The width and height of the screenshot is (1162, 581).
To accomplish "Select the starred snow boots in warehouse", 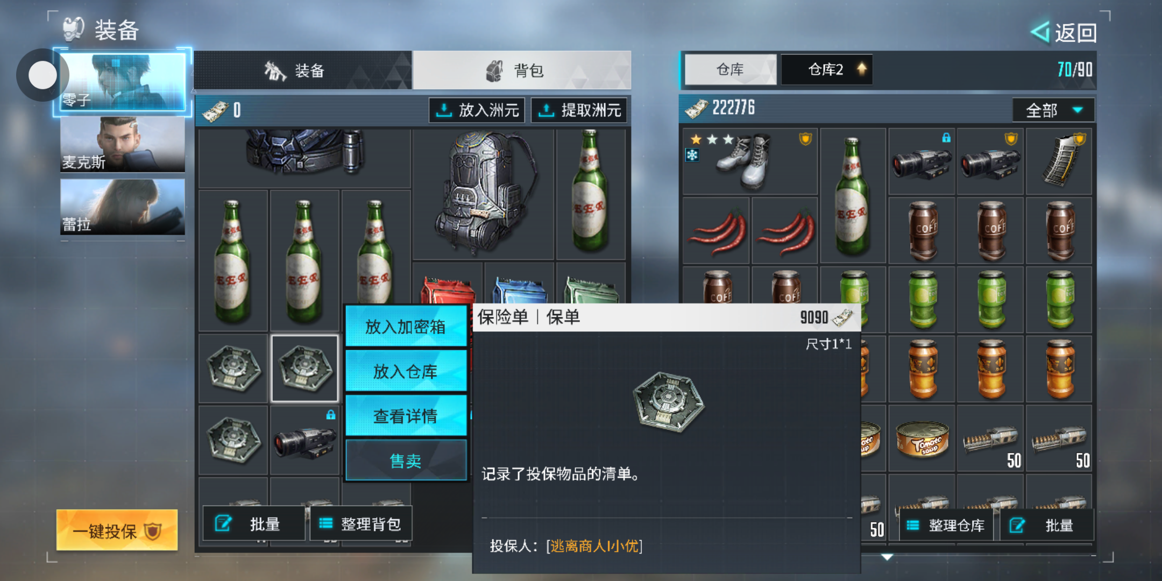I will click(x=750, y=161).
